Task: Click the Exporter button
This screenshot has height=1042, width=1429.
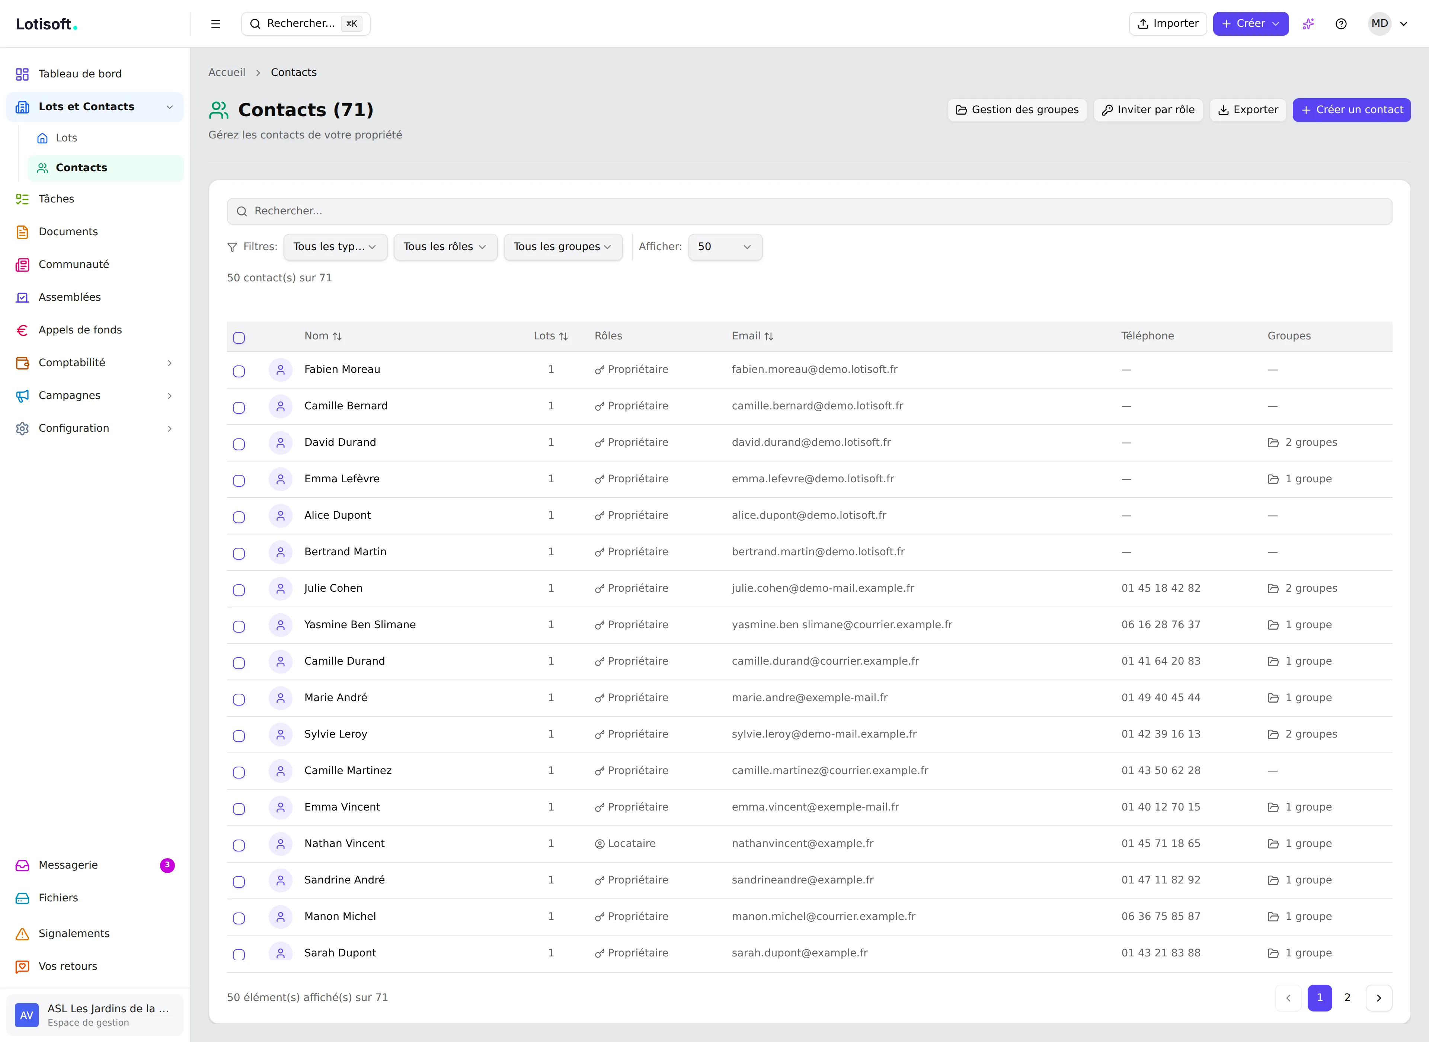Action: click(1247, 110)
